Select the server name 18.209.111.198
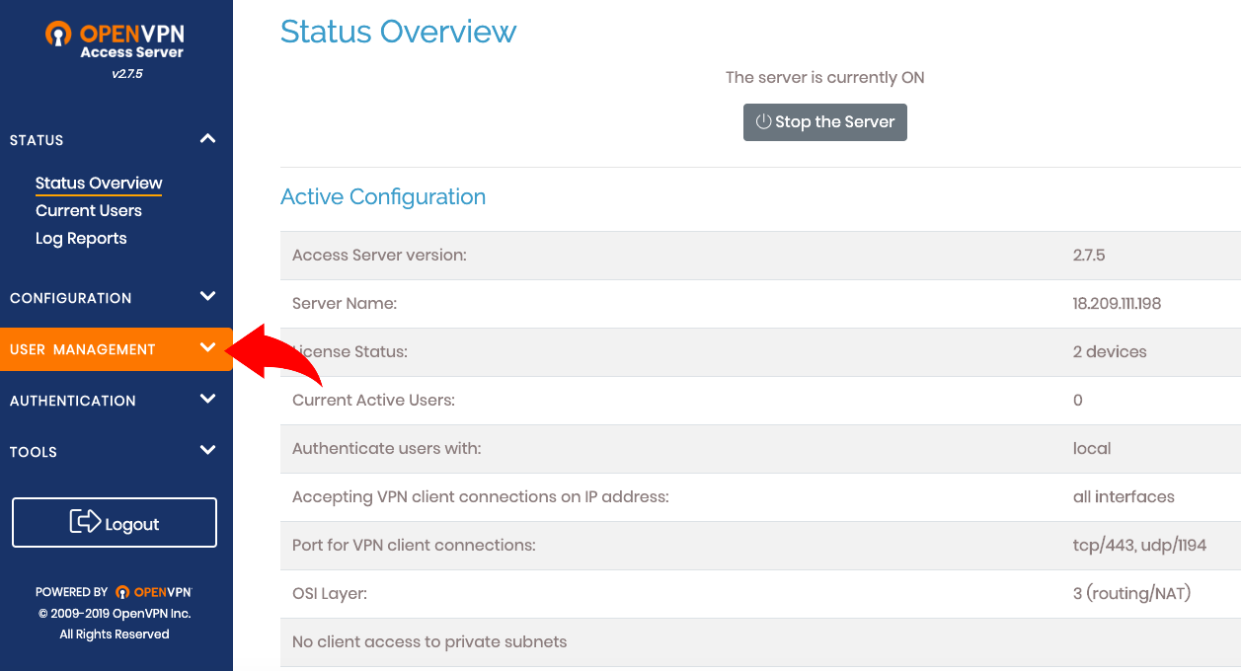 [x=1118, y=304]
